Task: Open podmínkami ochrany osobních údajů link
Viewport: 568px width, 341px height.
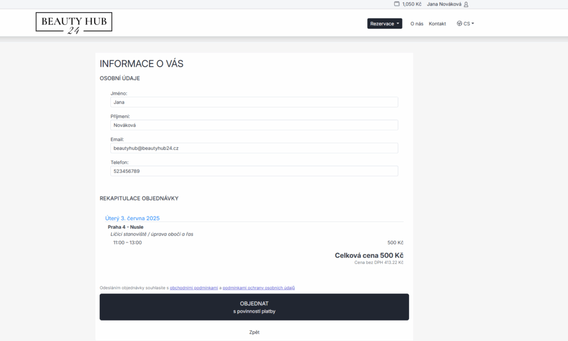Action: (259, 288)
